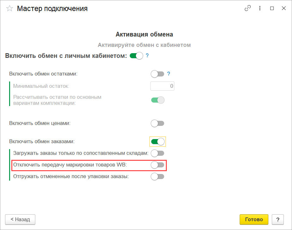Disable Включить обмен заказами switch
Image resolution: width=292 pixels, height=230 pixels.
coord(158,142)
